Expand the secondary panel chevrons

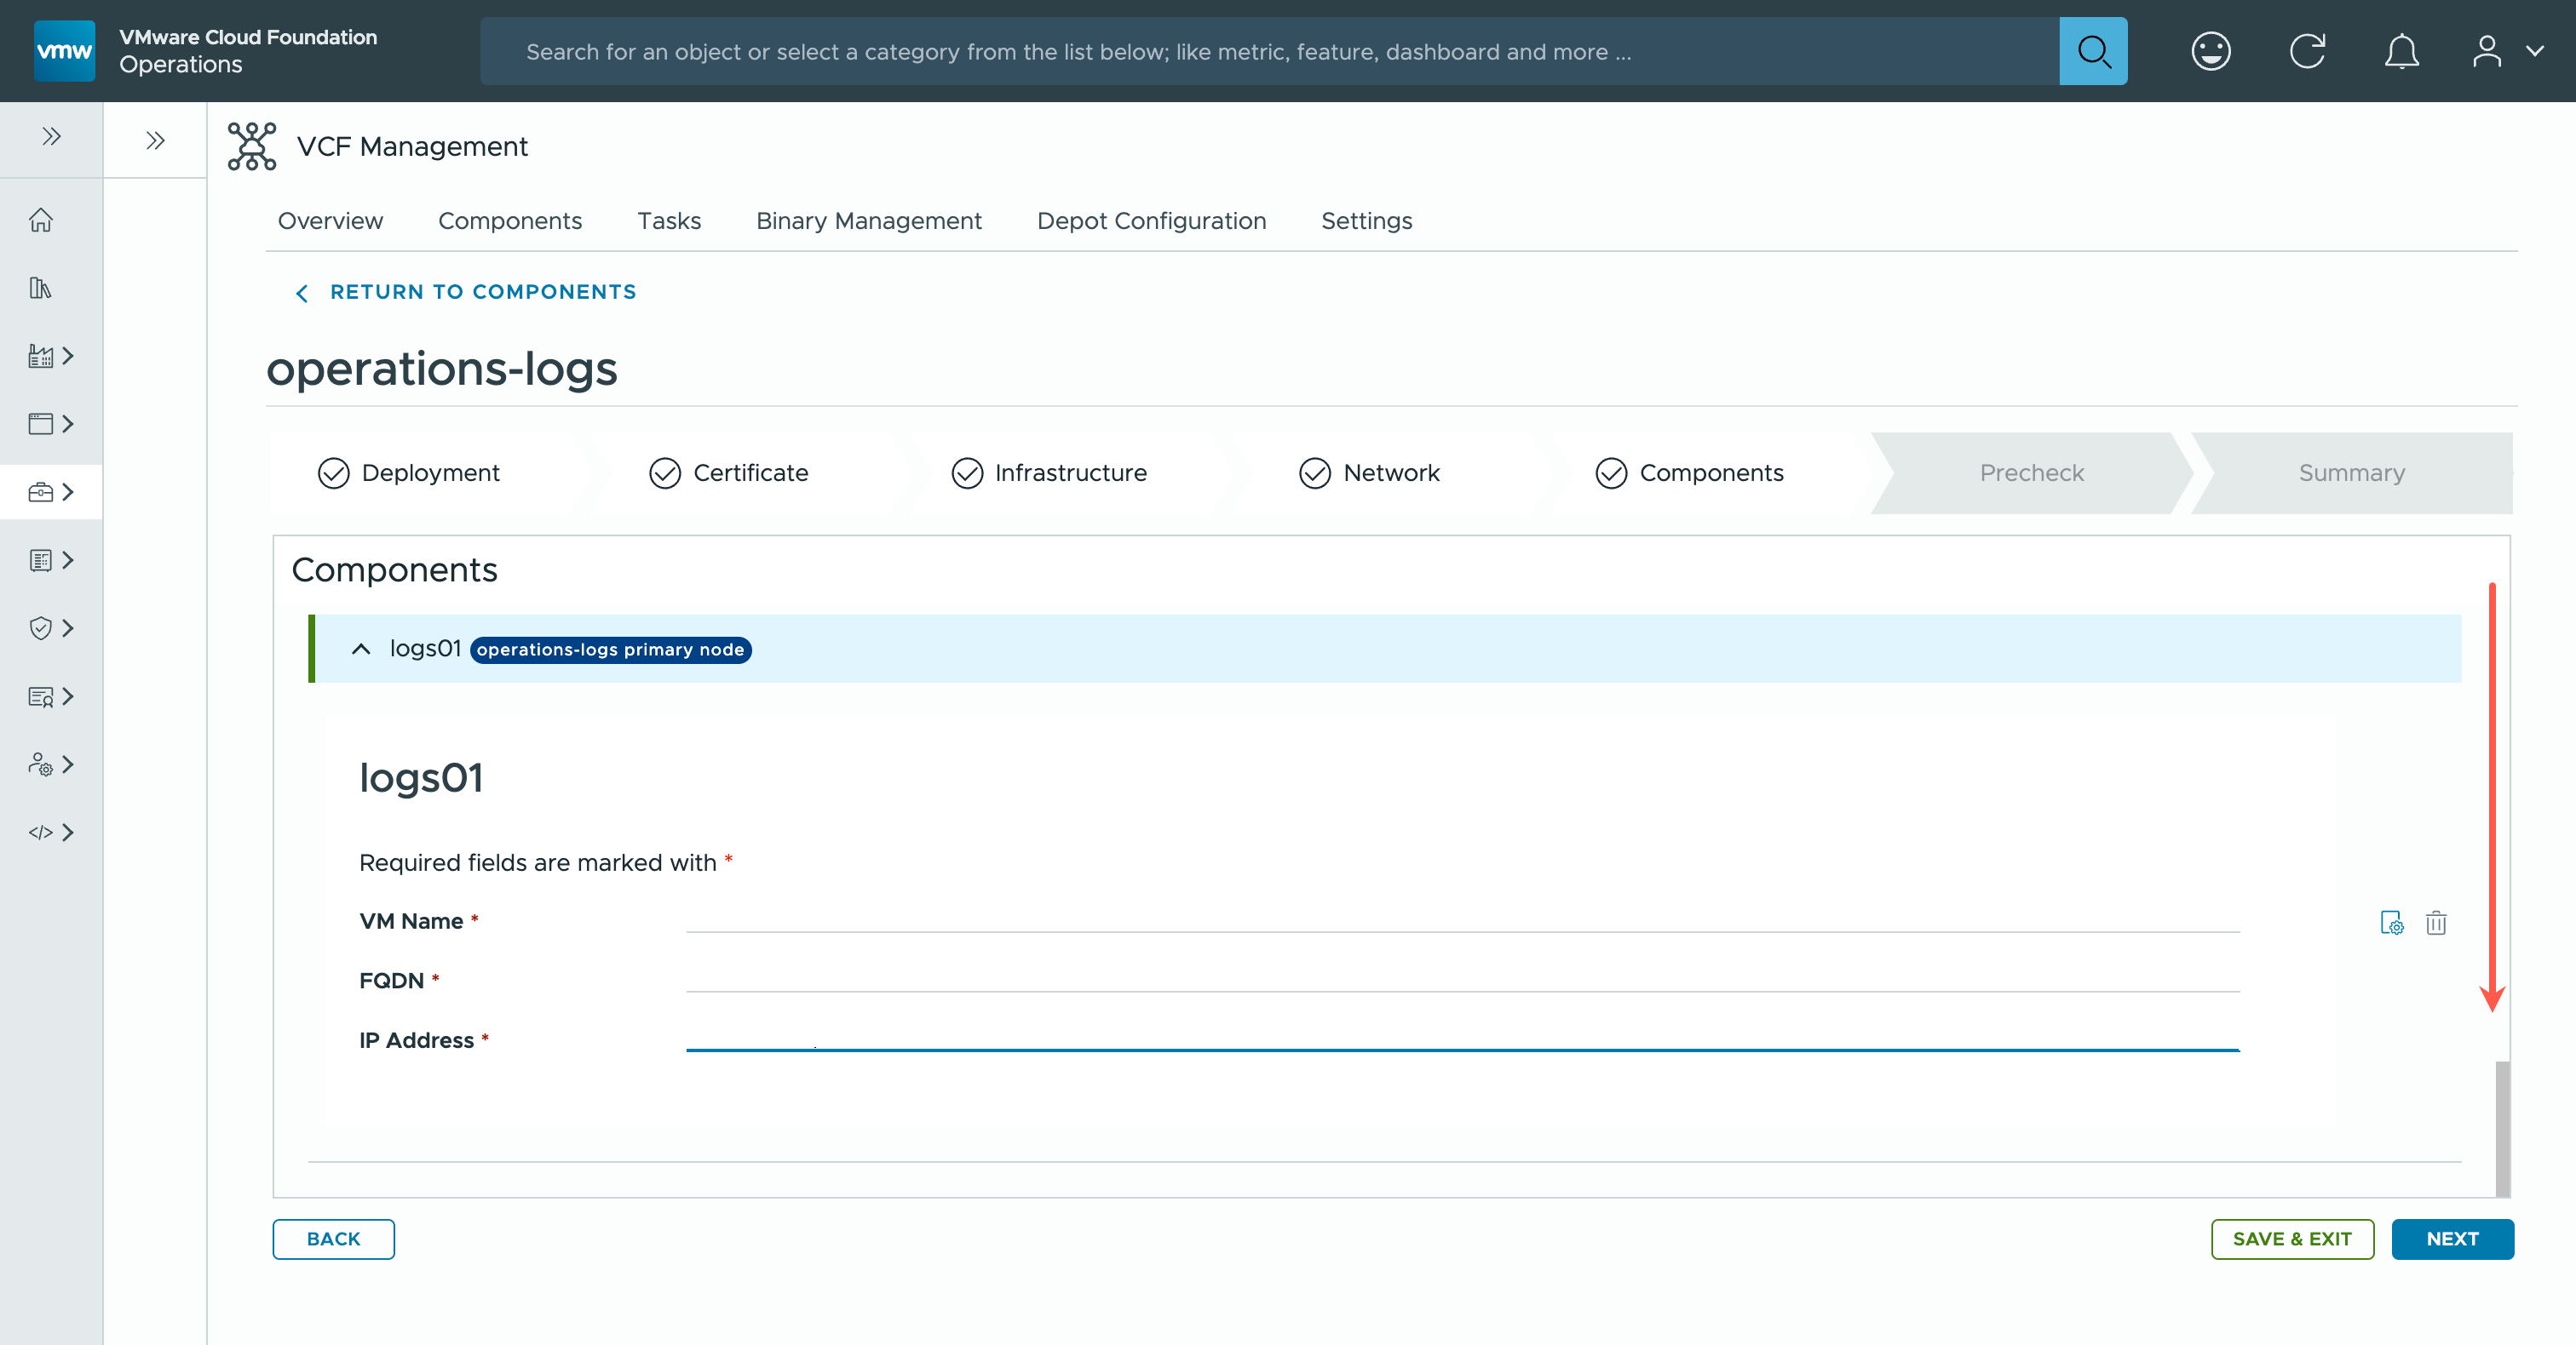(155, 140)
